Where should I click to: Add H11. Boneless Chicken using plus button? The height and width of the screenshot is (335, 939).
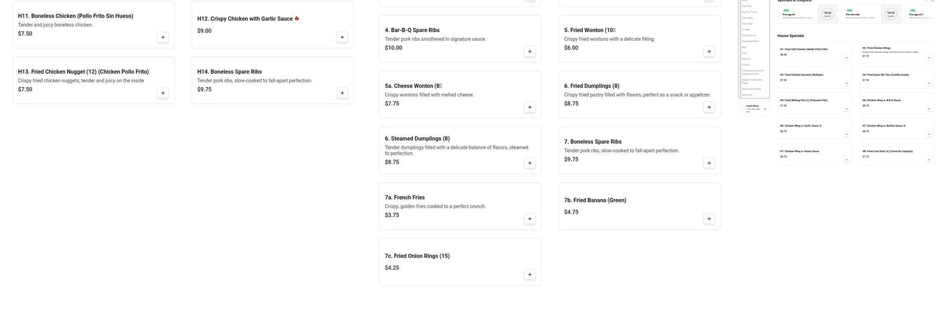(163, 38)
